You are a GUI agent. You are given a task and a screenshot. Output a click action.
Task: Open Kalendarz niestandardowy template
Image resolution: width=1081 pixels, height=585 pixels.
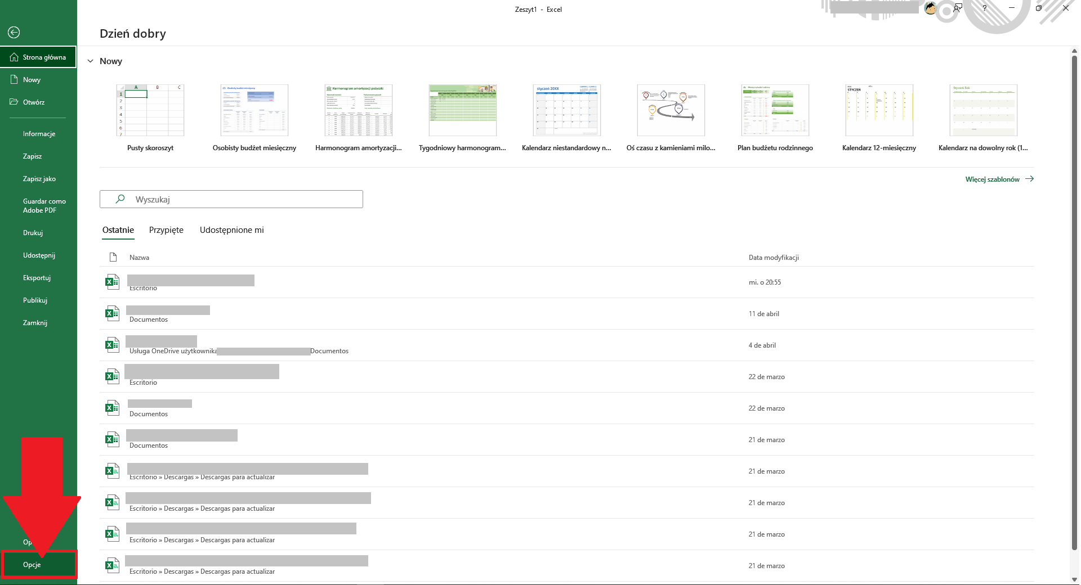click(x=567, y=118)
